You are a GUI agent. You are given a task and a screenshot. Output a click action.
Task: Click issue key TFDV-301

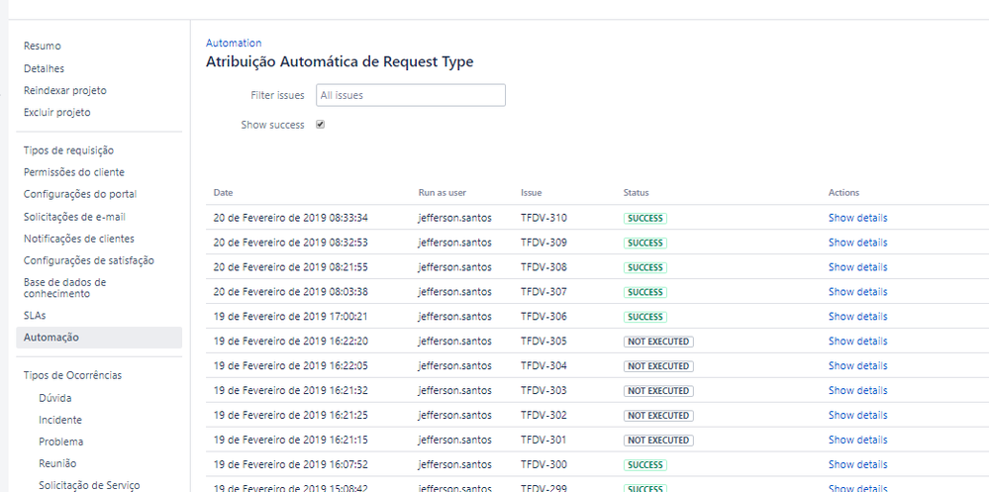click(x=544, y=440)
